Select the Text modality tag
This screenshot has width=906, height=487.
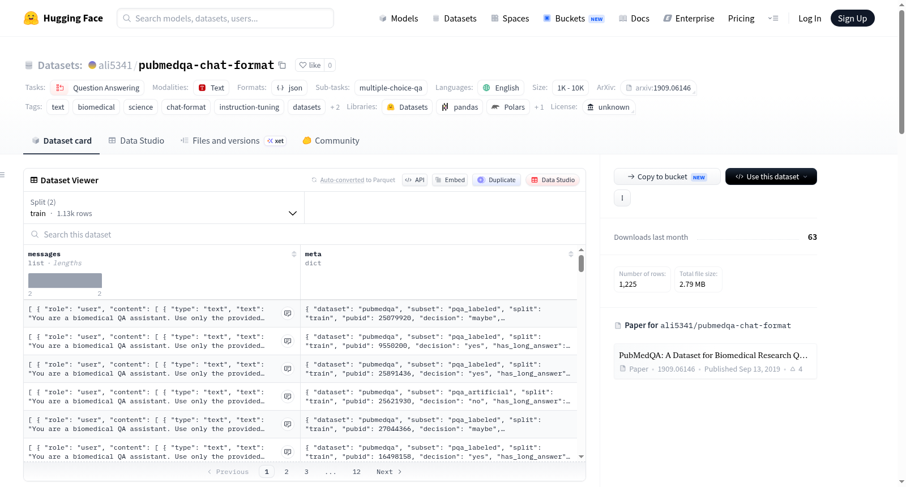click(x=211, y=88)
